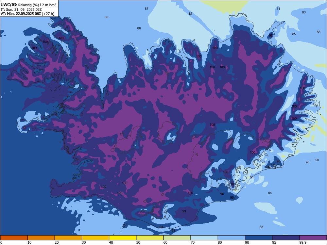Click the '60' legend scale label
Image resolution: width=327 pixels, height=245 pixels.
165,242
